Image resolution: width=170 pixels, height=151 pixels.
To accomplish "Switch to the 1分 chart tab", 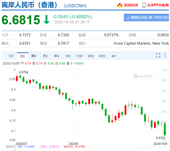I will (x=11, y=56).
